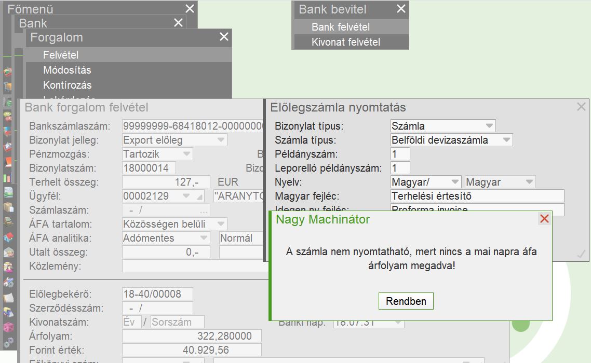
Task: Click the Magyar fejléc field with Terhelési értesítő
Action: point(477,196)
